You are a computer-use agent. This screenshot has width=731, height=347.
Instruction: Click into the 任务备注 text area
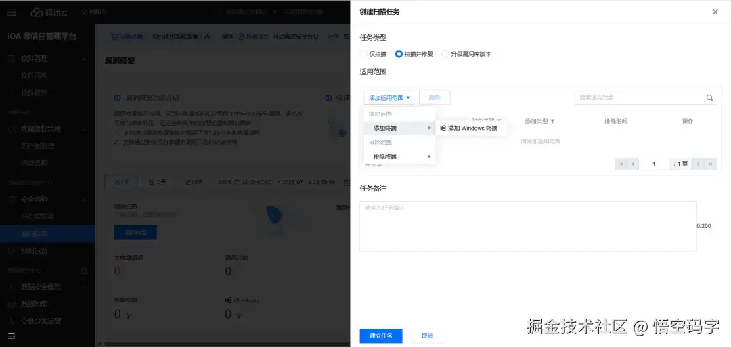(x=528, y=227)
